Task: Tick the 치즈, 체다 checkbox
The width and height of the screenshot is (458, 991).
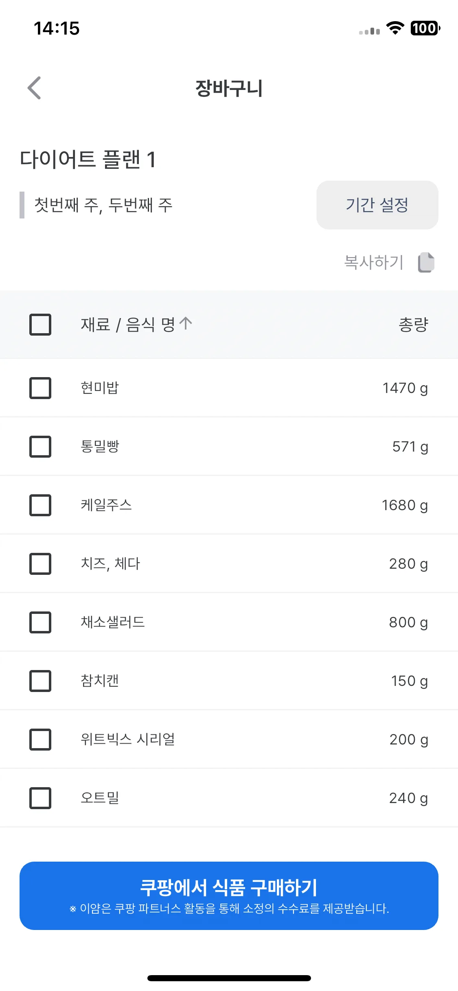Action: point(40,564)
